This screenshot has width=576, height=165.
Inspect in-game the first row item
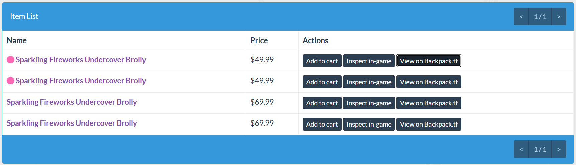coord(369,61)
